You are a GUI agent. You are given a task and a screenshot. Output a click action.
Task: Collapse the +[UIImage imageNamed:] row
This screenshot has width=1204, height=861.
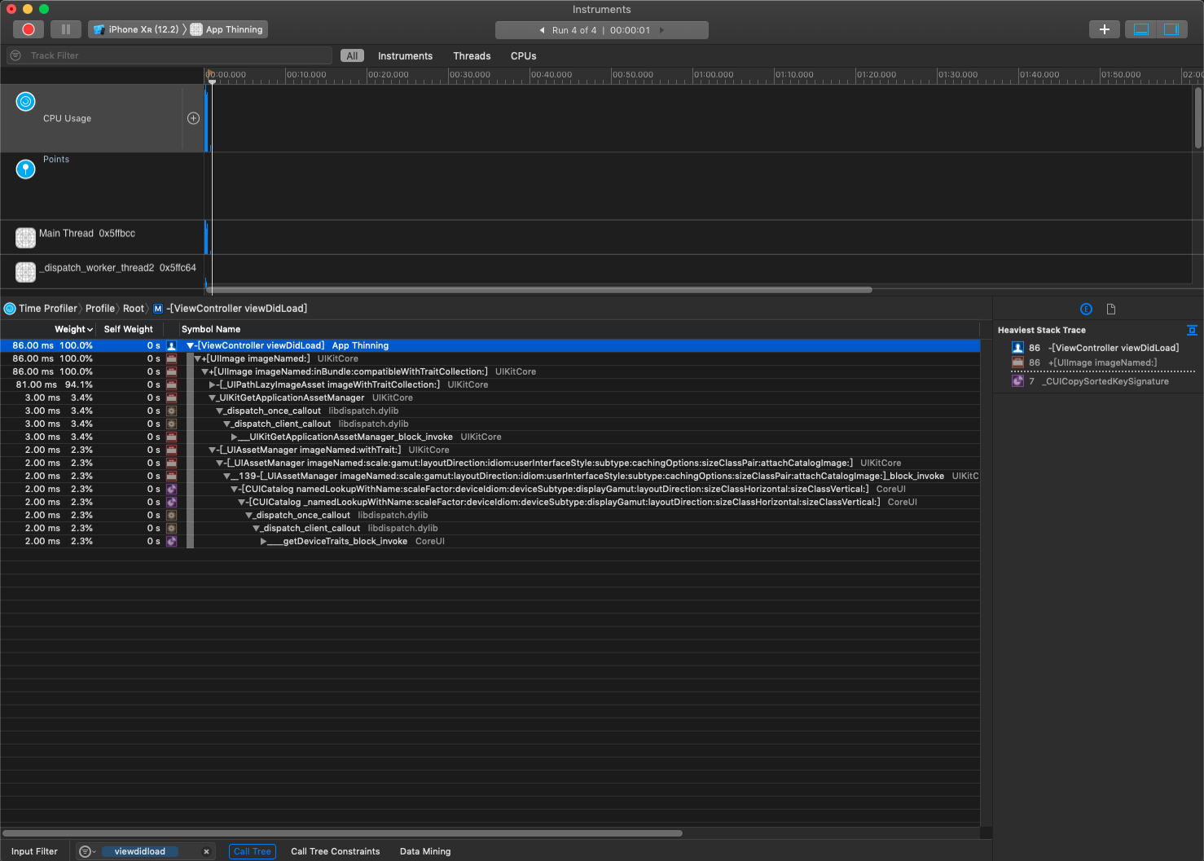(198, 358)
